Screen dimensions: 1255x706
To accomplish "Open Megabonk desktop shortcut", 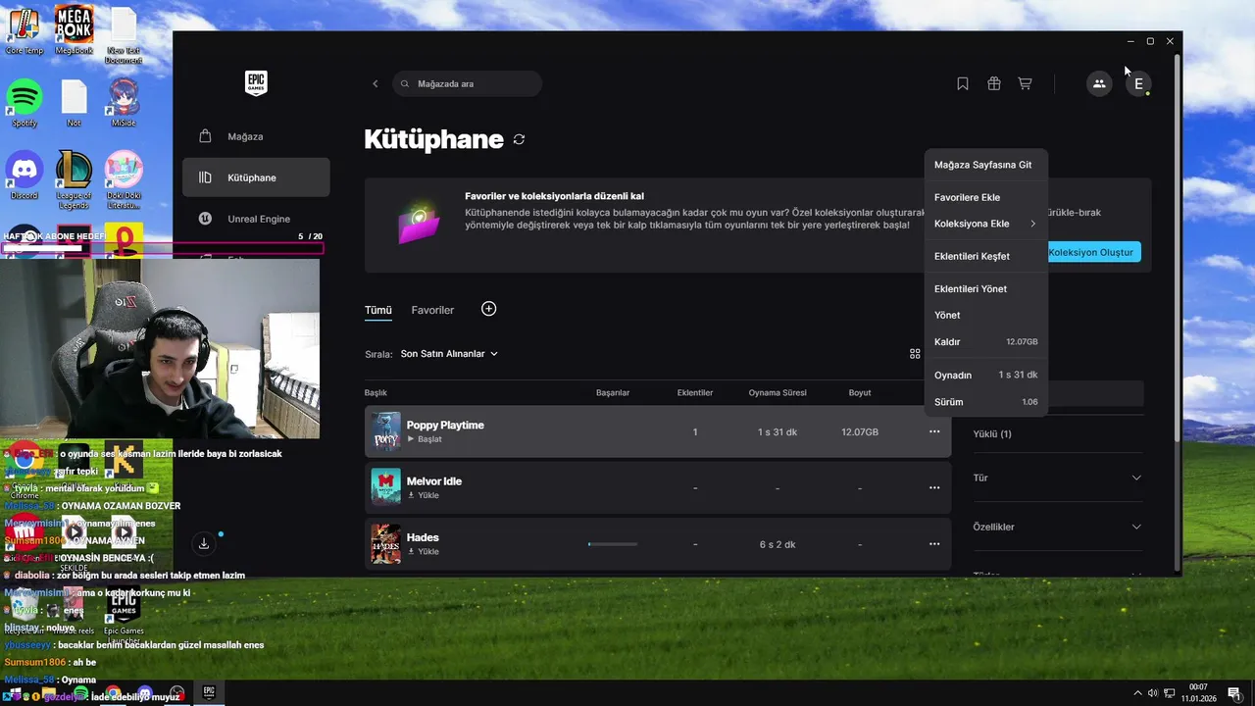I will pyautogui.click(x=74, y=29).
